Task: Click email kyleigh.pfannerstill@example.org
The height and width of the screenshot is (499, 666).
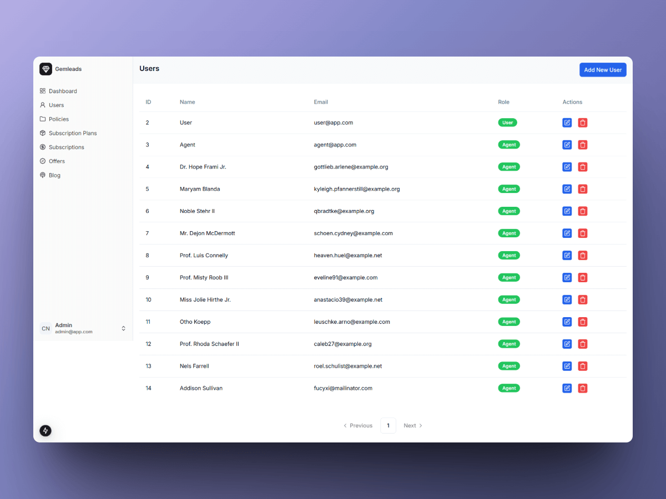Action: pyautogui.click(x=357, y=189)
